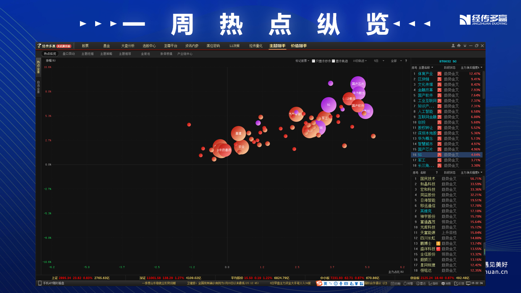
Task: Click the orange 活 badge next to 鹏博士
Action: point(438,243)
